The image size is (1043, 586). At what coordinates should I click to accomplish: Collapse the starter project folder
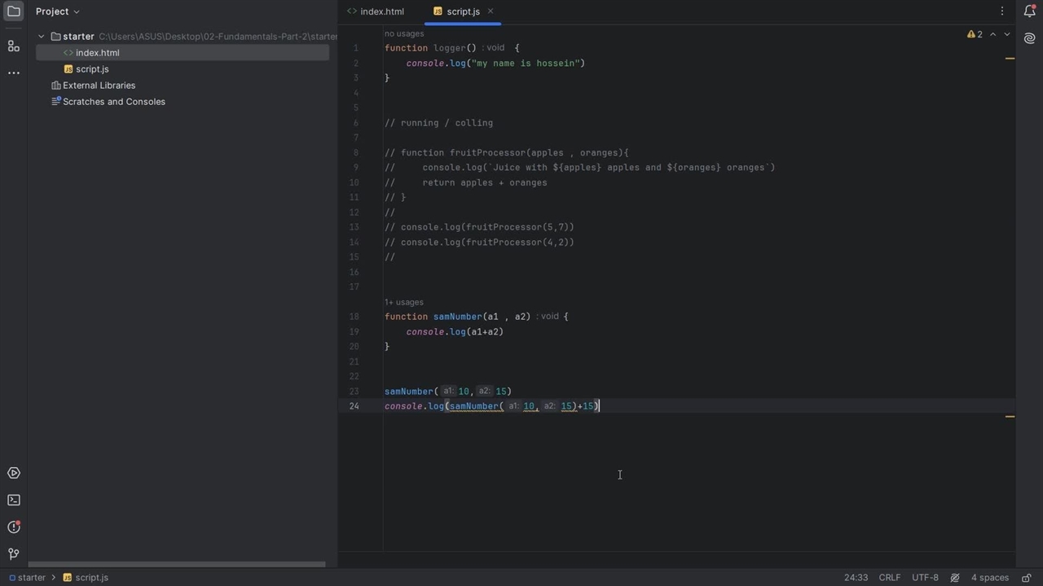click(42, 37)
